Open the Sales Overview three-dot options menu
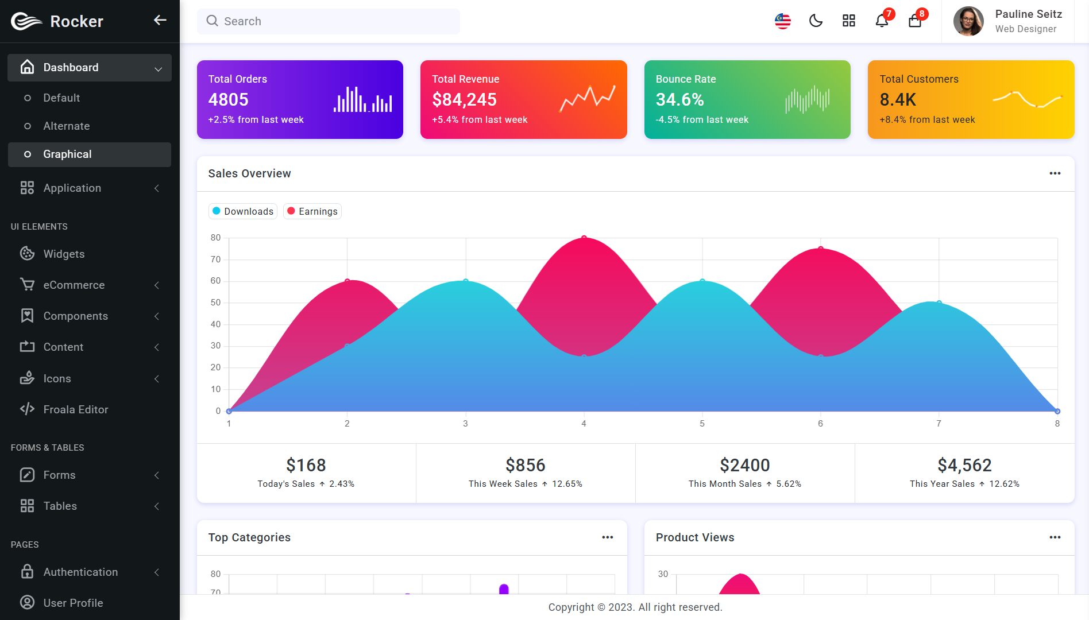 (x=1055, y=173)
